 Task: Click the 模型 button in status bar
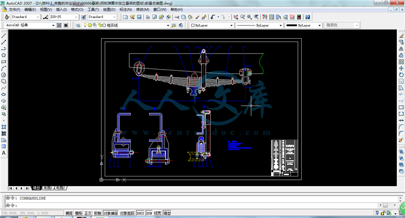pos(167,213)
